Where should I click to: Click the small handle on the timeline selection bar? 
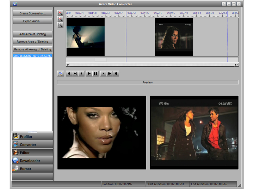[x=101, y=60]
